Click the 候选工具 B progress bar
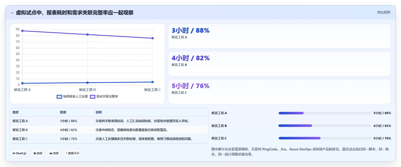 tap(325, 126)
